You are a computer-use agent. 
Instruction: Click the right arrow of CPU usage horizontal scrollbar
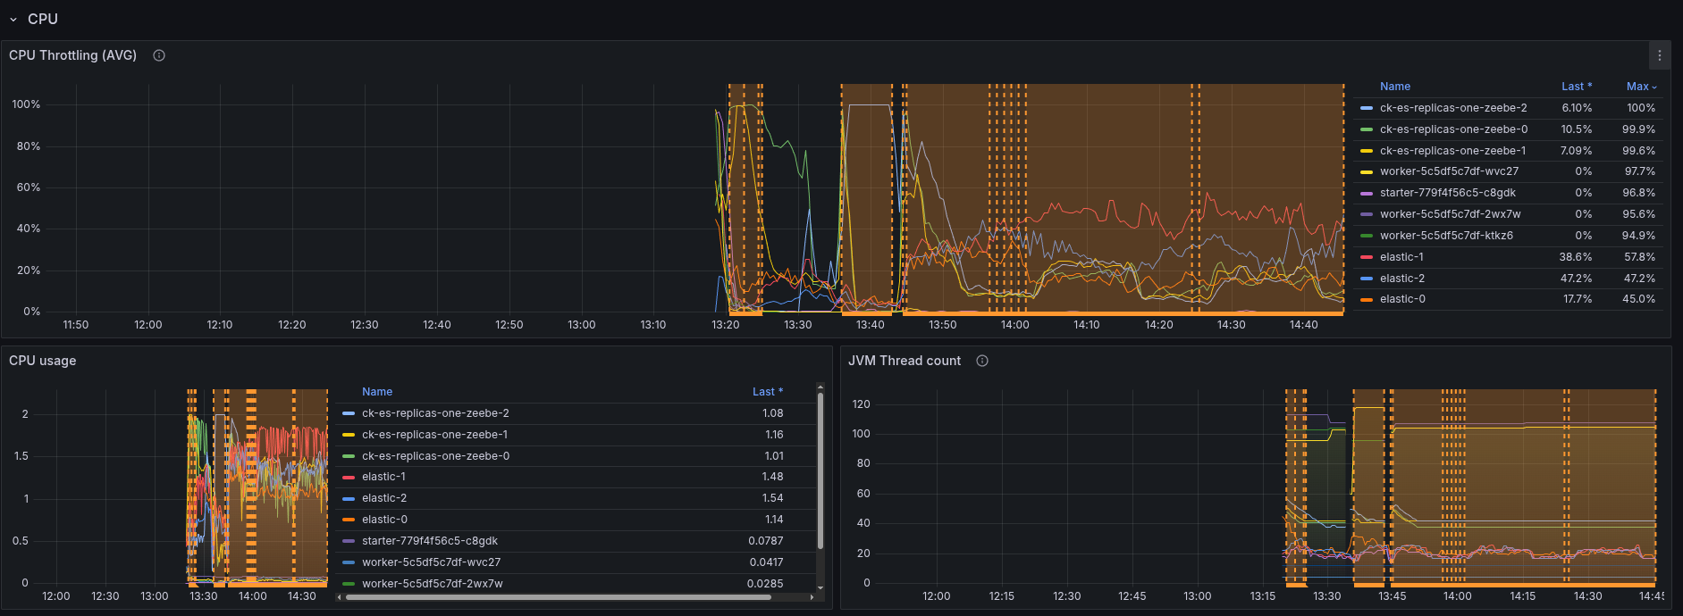(812, 597)
